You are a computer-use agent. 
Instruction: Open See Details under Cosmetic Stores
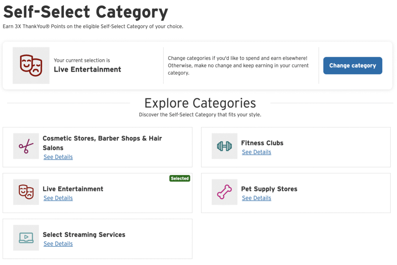click(x=58, y=157)
